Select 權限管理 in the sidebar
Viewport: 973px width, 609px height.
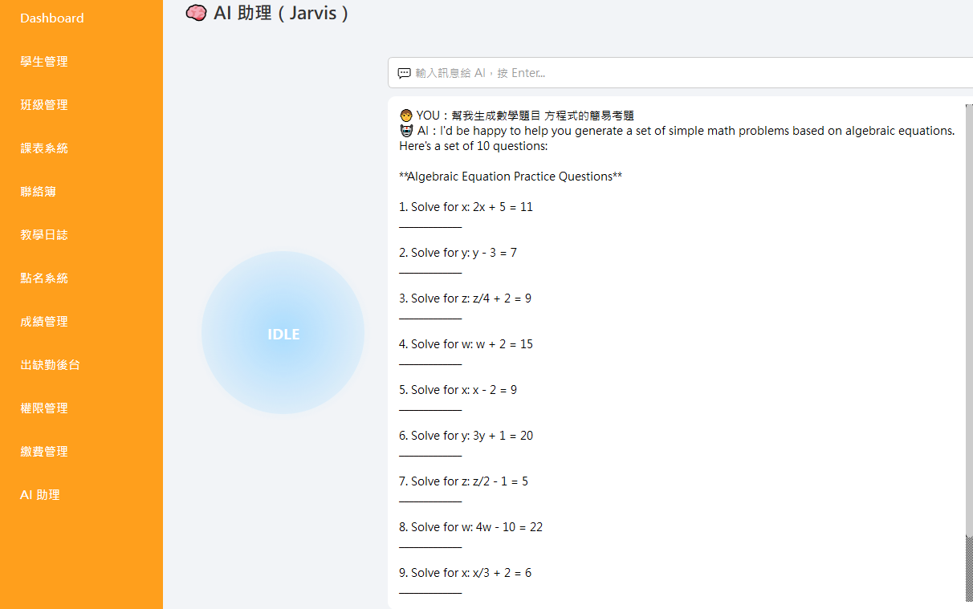click(44, 408)
